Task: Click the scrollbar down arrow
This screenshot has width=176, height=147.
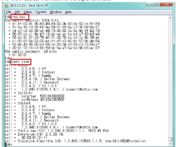Action: (x=170, y=144)
